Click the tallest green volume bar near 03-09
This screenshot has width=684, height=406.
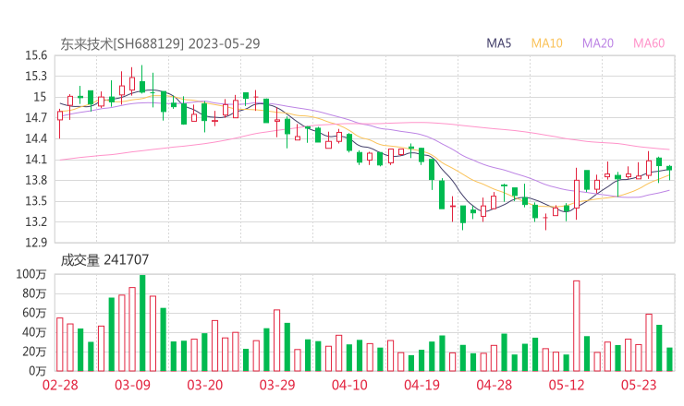coord(142,323)
